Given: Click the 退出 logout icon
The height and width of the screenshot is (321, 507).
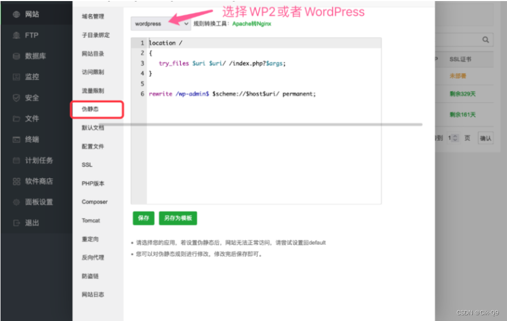Looking at the screenshot, I should 16,223.
